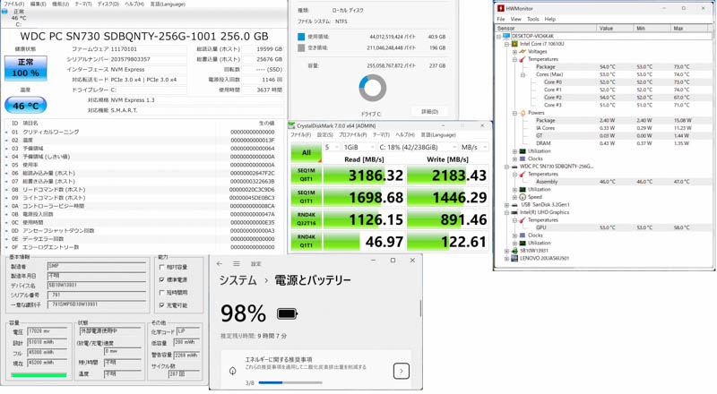Viewport: 717px width, 394px height.
Task: Click the システム breadcrumb in Settings
Action: 238,280
